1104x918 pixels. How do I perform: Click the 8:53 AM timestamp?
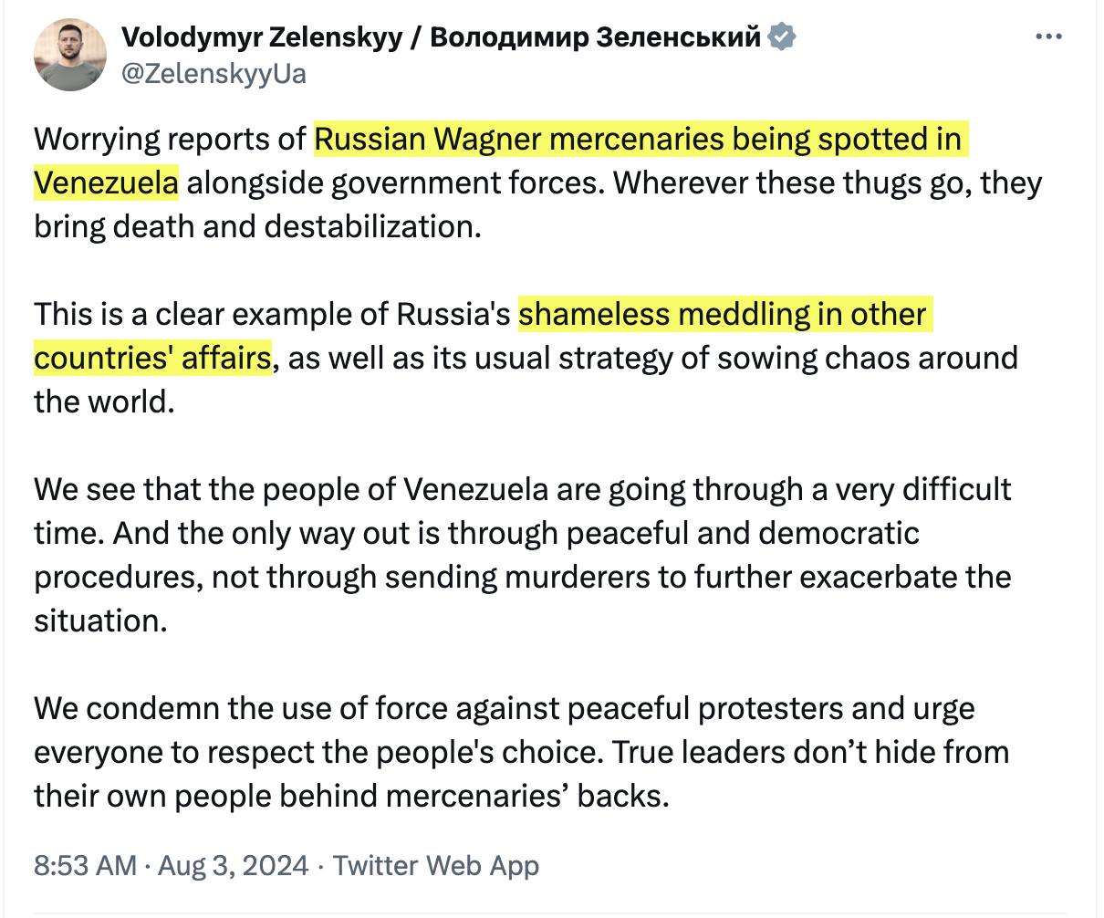click(85, 865)
